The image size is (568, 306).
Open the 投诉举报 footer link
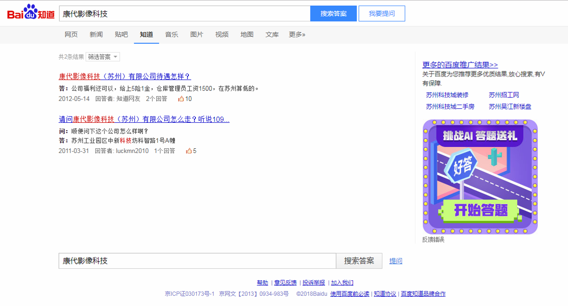pyautogui.click(x=314, y=283)
